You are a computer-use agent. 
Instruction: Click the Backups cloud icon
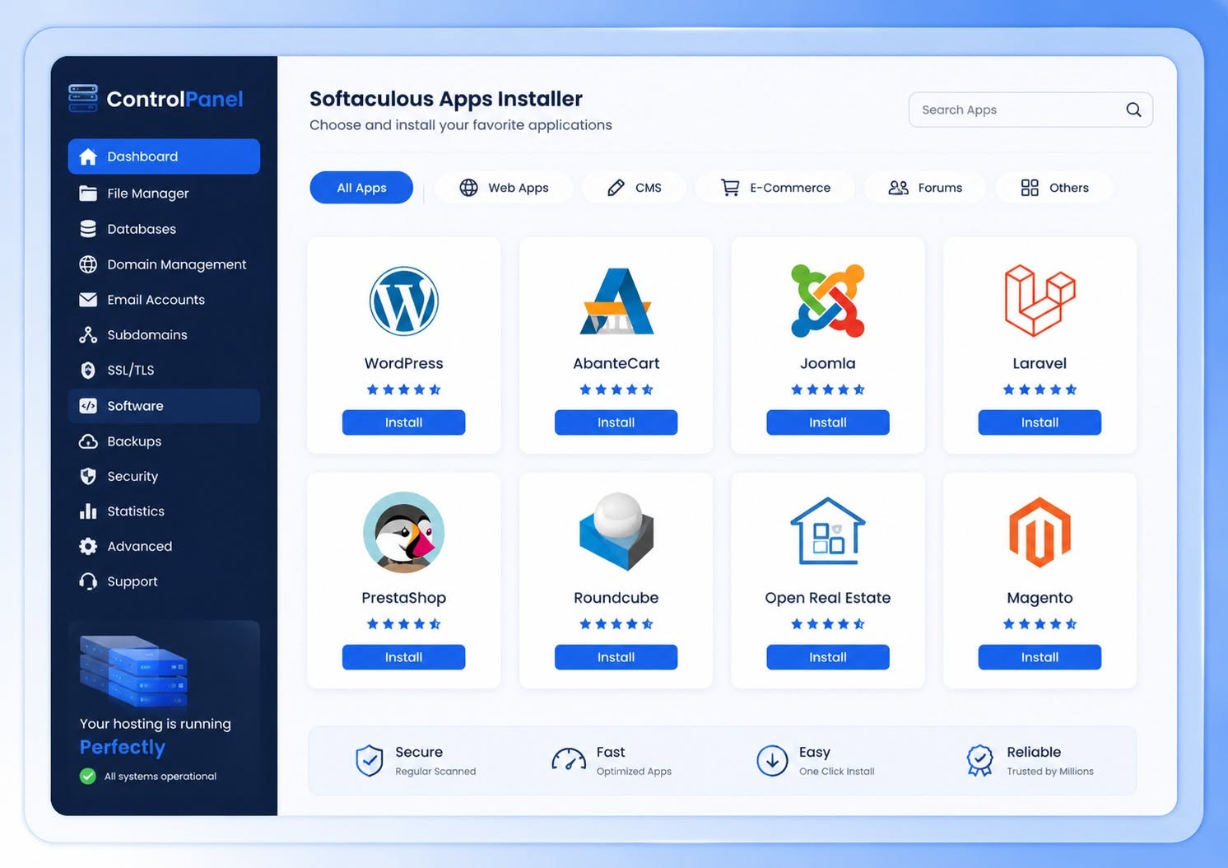[x=88, y=441]
